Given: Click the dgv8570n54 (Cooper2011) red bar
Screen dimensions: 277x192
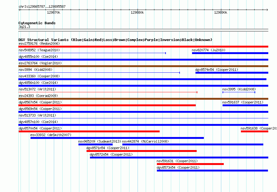Looking at the screenshot, I should [89, 131].
